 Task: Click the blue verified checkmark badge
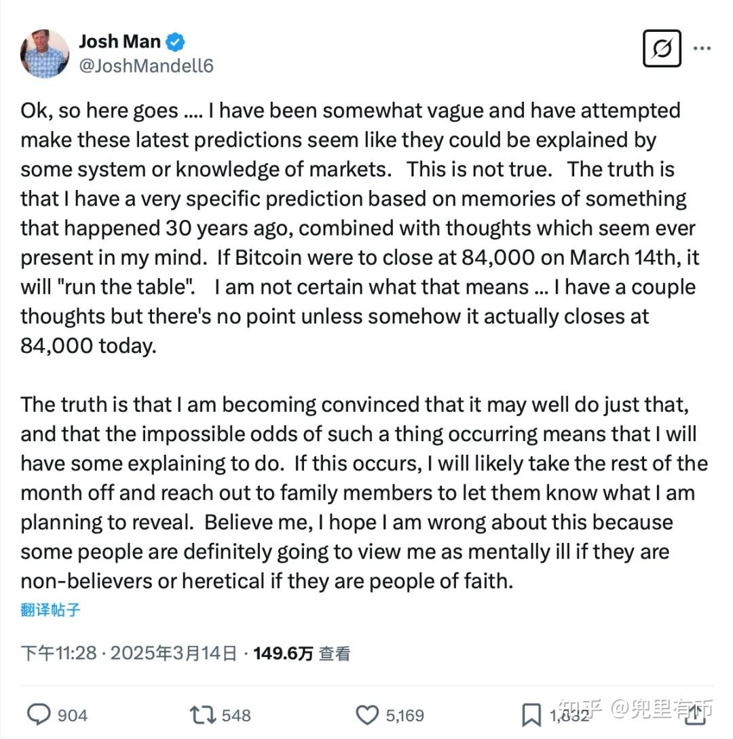pyautogui.click(x=176, y=42)
